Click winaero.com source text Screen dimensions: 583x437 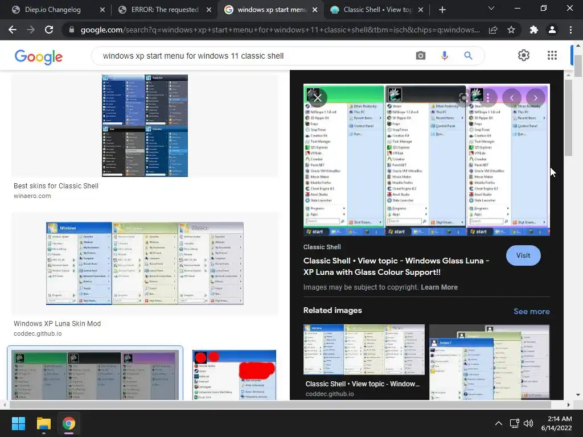pyautogui.click(x=32, y=196)
